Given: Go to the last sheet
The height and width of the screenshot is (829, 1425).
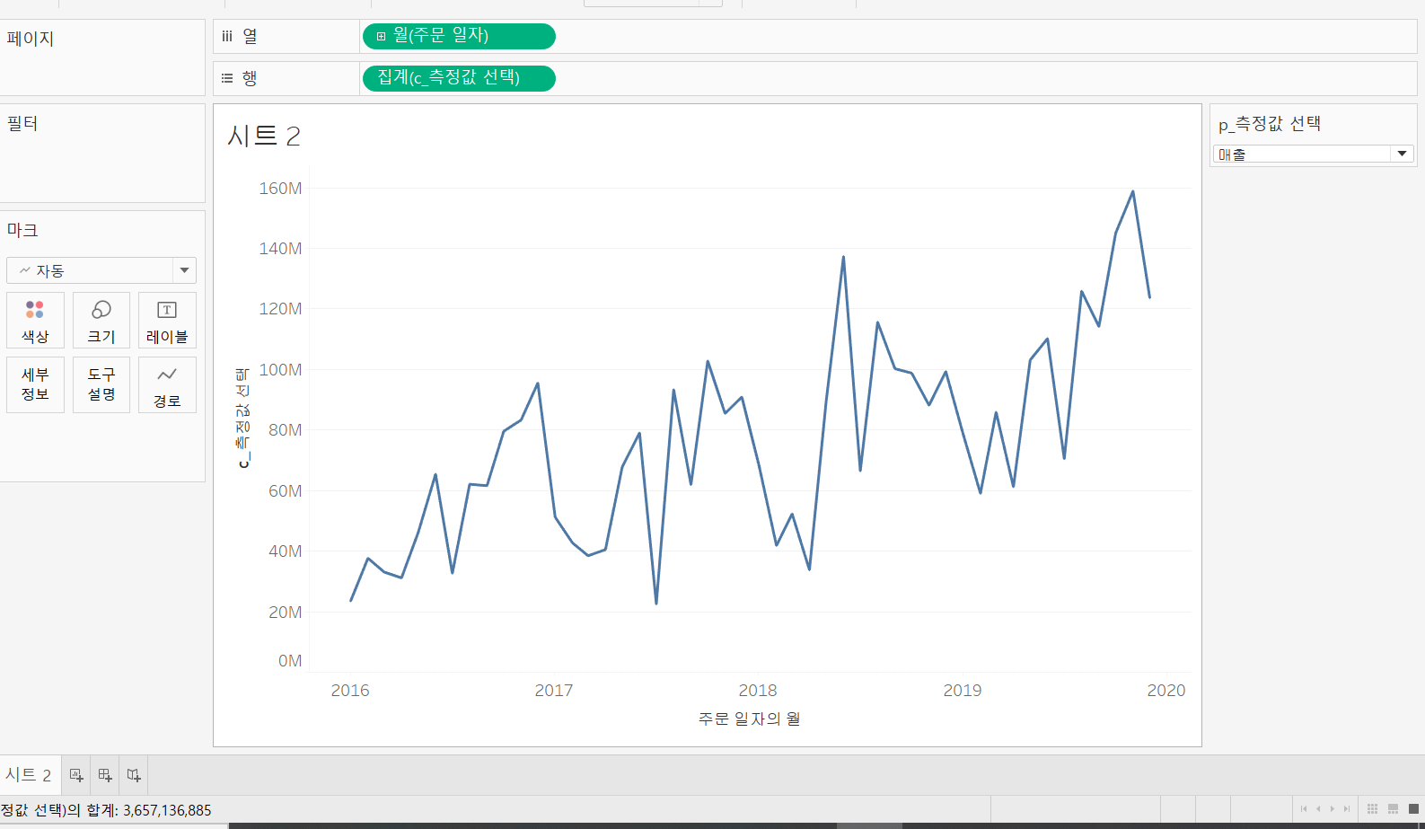Looking at the screenshot, I should point(1347,809).
